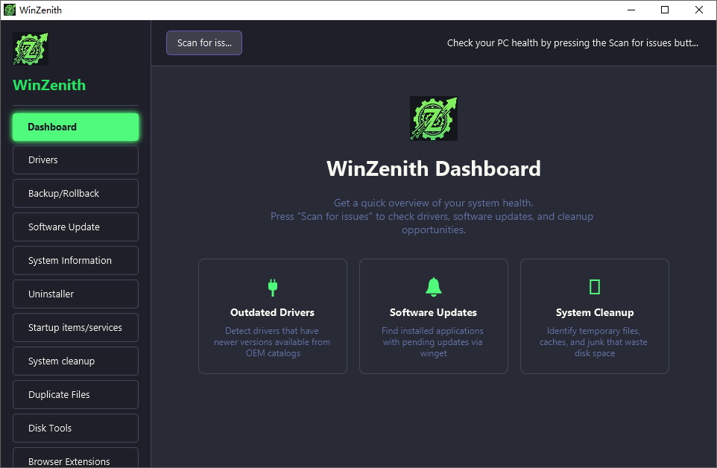Click the 'Find installed applications' description

(433, 342)
